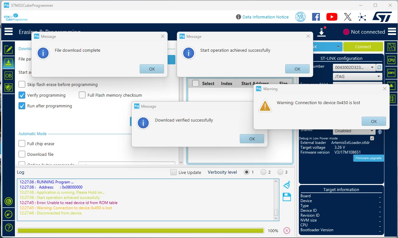
Task: Open the CPU panel icon
Action: pyautogui.click(x=391, y=60)
